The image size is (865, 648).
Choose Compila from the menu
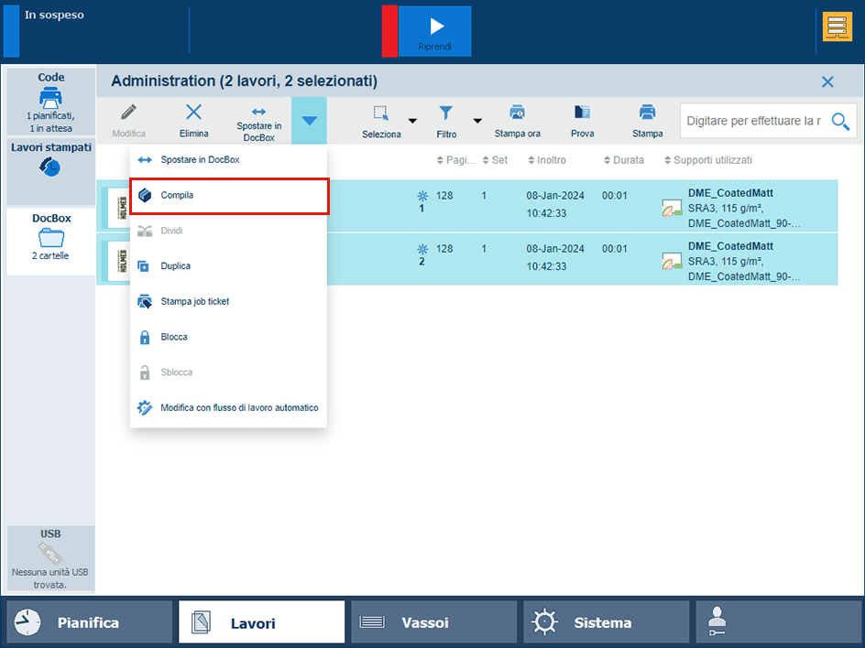(228, 196)
